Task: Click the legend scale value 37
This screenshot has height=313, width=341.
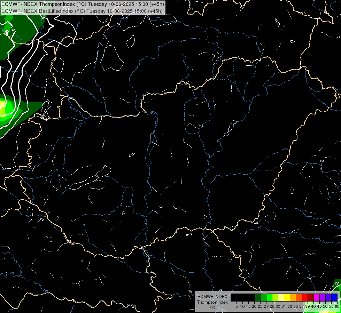Action: click(x=302, y=306)
